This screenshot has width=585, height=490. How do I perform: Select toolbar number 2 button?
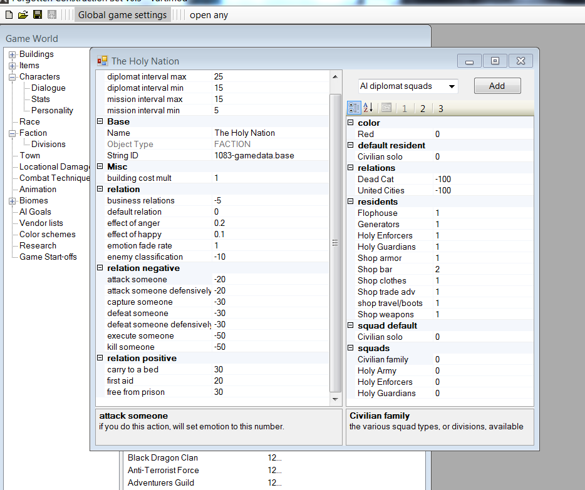click(423, 108)
